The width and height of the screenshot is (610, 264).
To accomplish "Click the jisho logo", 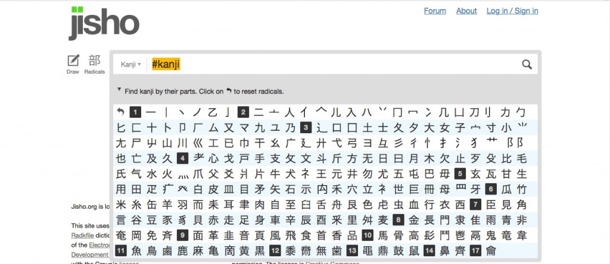I will pos(104,24).
